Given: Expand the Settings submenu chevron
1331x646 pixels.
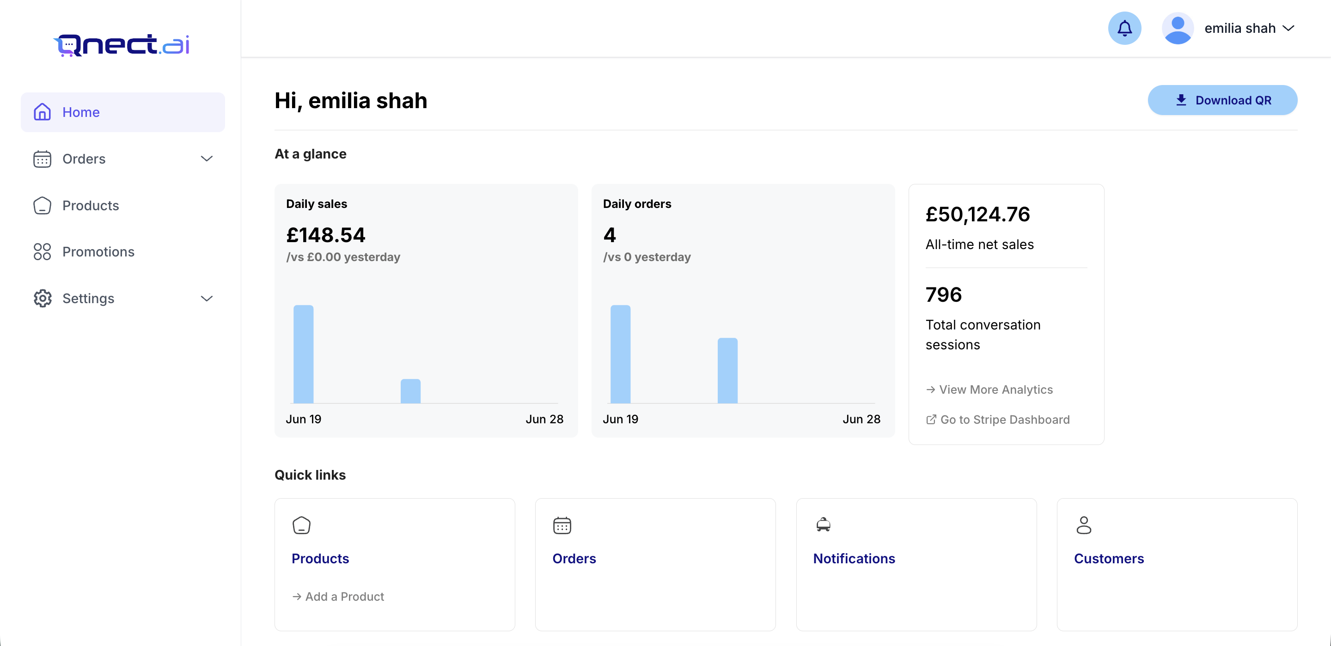Looking at the screenshot, I should click(x=207, y=299).
